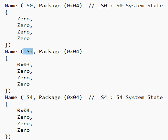Click the 0x03 value in _S3 package
Screen dimensions: 168x140
click(23, 64)
